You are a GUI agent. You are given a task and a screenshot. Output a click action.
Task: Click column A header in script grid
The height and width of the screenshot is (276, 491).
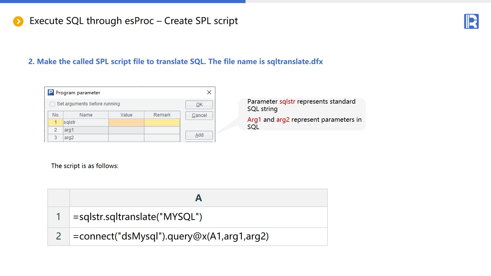pos(198,198)
